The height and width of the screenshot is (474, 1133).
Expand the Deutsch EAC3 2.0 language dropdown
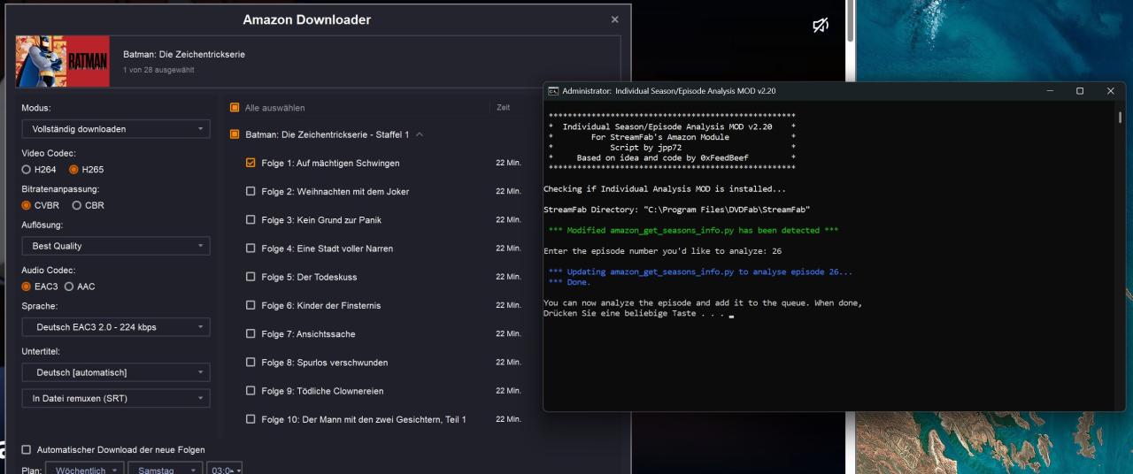pyautogui.click(x=115, y=327)
